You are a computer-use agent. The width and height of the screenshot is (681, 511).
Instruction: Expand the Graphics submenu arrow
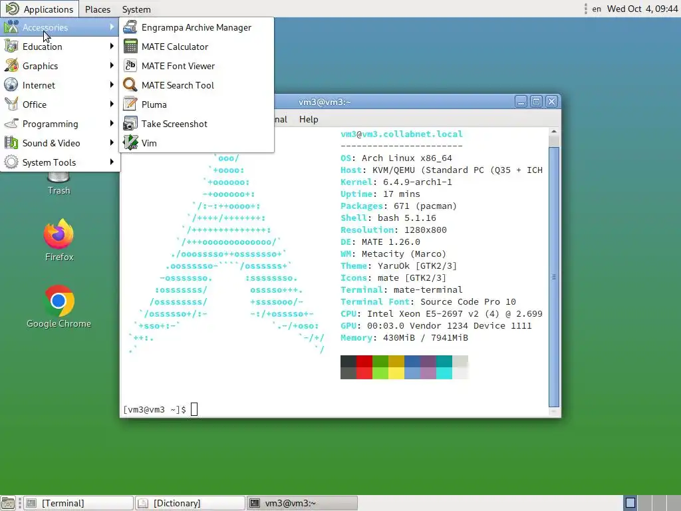point(112,65)
